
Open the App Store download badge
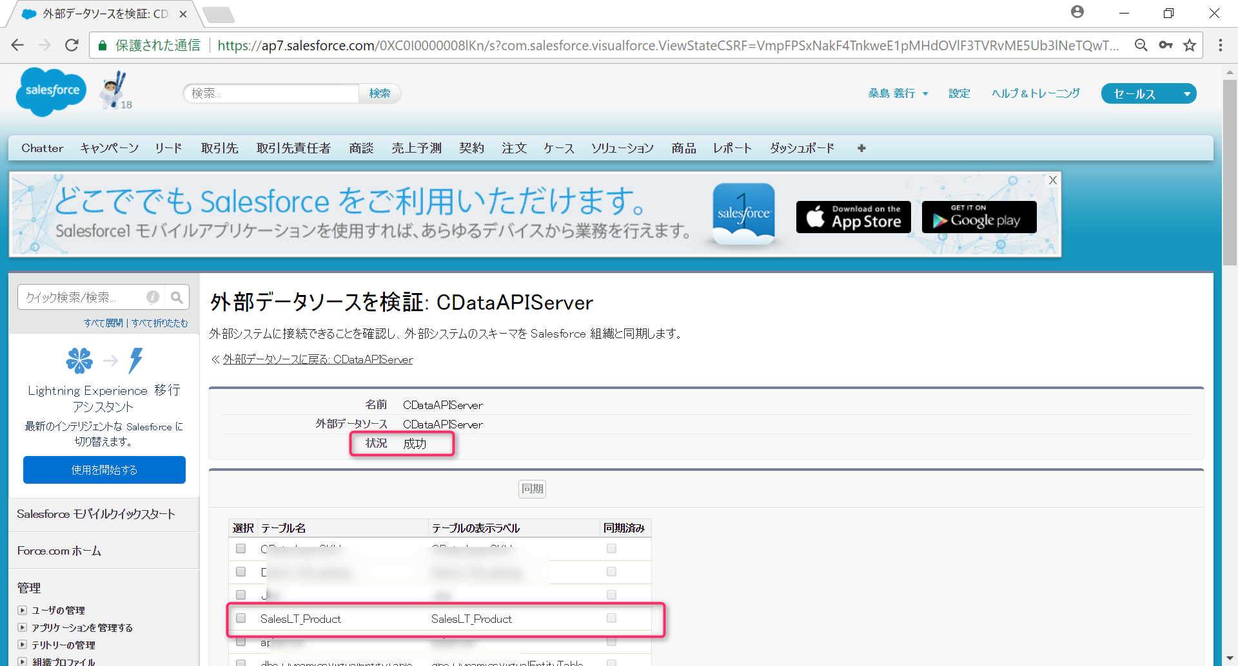point(852,217)
